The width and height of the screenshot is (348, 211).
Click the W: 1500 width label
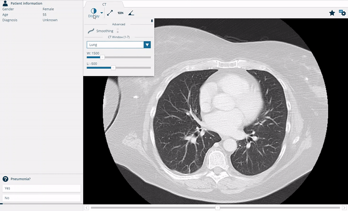(93, 53)
